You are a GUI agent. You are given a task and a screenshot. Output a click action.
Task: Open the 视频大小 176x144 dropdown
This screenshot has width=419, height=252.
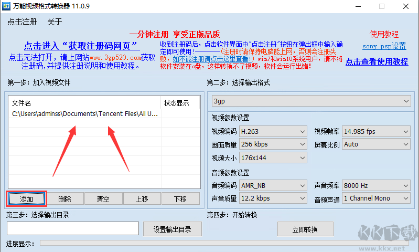click(273, 158)
